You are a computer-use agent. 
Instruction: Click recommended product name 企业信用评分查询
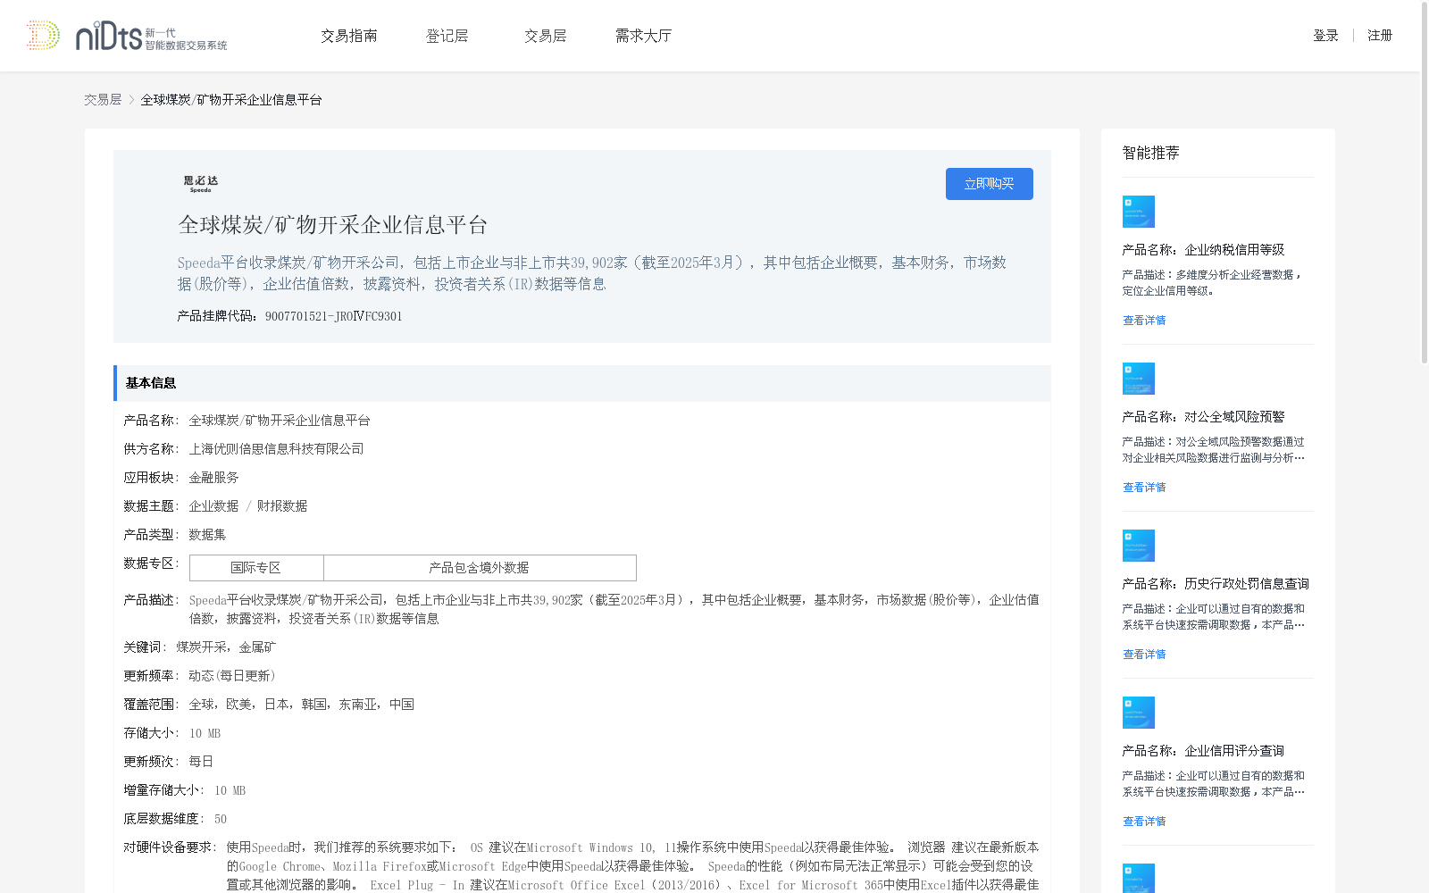point(1234,751)
